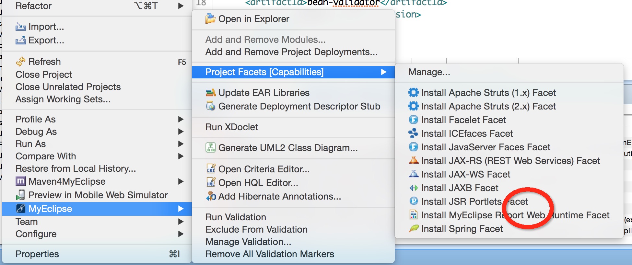Expand the Team submenu arrow
This screenshot has width=632, height=265.
(x=181, y=222)
